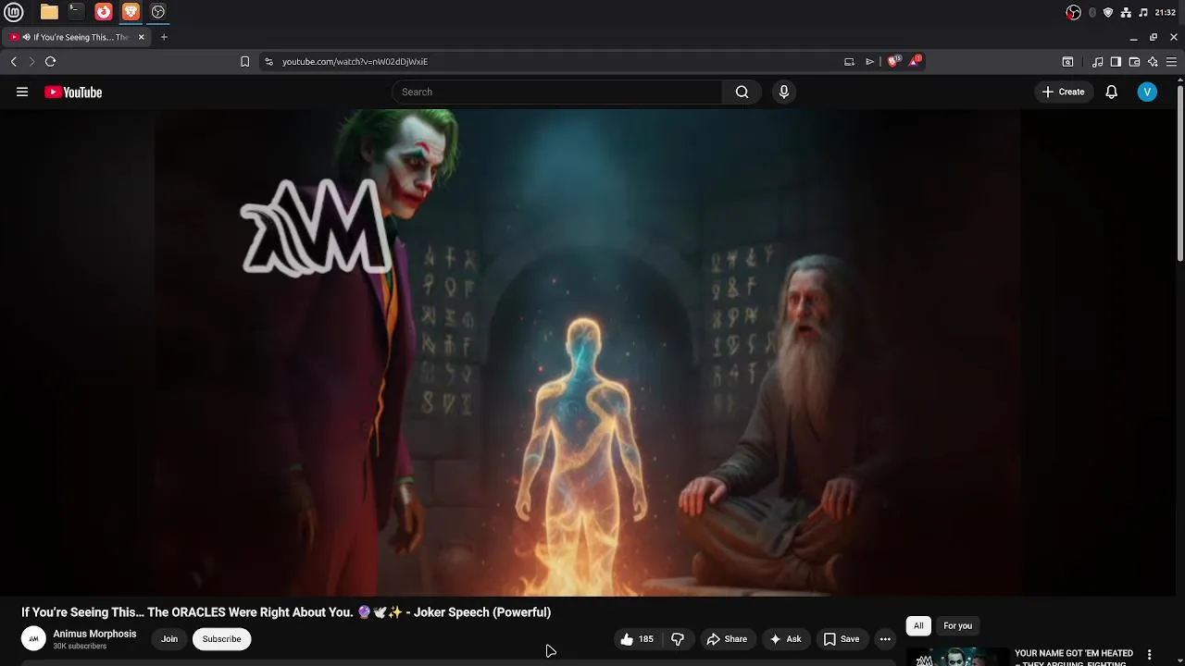Click '30K subscribers' text
Image resolution: width=1185 pixels, height=666 pixels.
(x=80, y=646)
